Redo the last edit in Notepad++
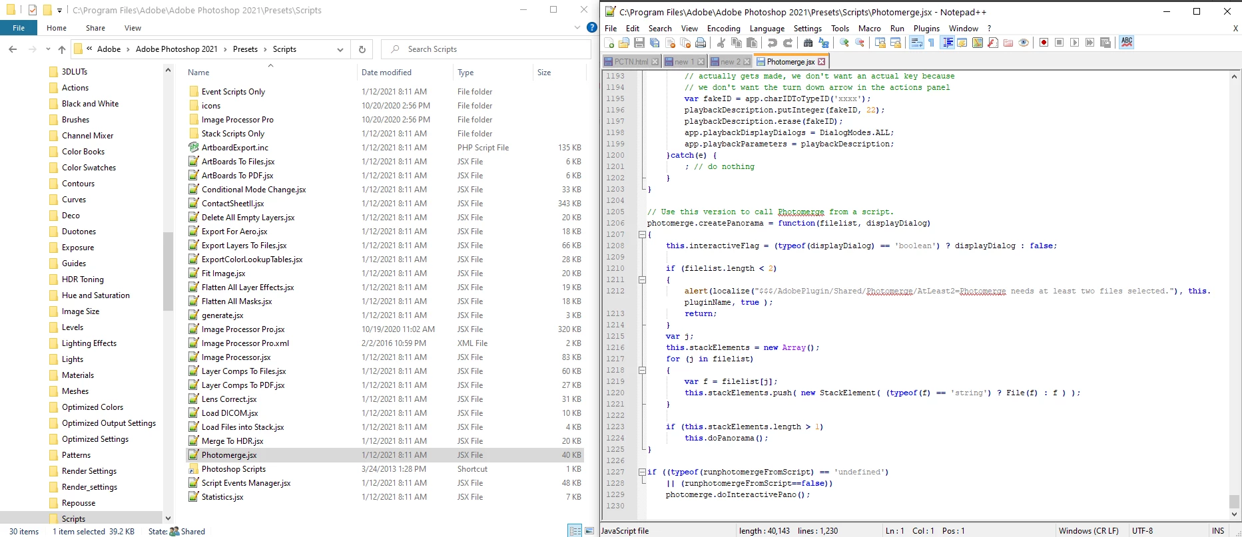The image size is (1242, 537). pyautogui.click(x=788, y=43)
